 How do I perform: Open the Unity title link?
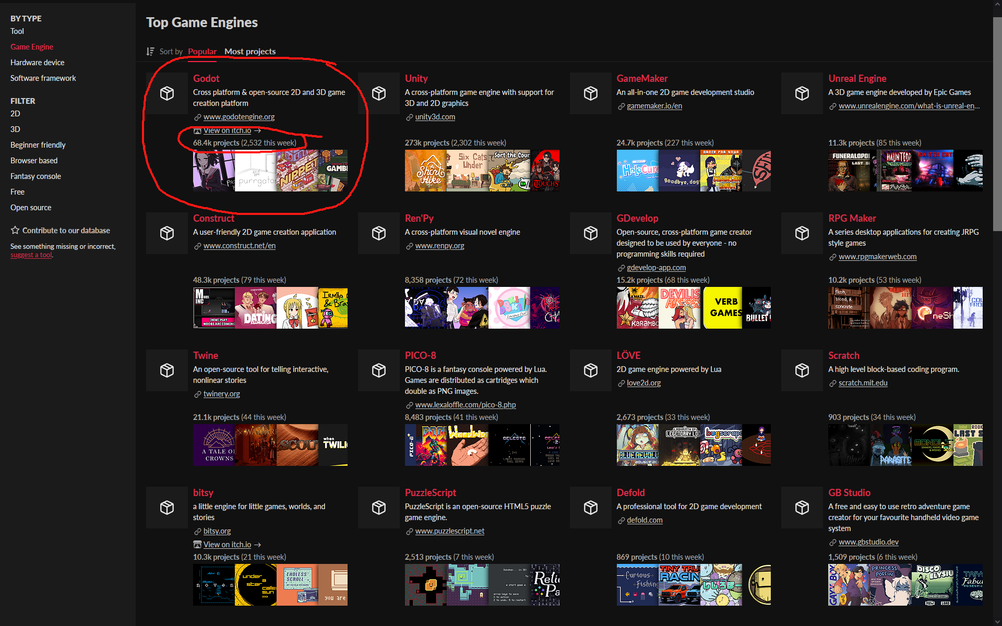coord(416,78)
